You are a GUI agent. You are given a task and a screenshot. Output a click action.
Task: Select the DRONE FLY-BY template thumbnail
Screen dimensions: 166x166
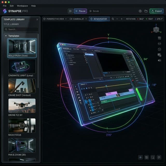tap(22, 106)
